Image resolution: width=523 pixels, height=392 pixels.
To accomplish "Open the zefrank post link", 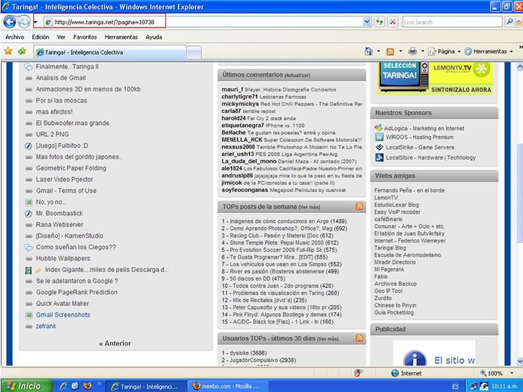I will (x=46, y=326).
